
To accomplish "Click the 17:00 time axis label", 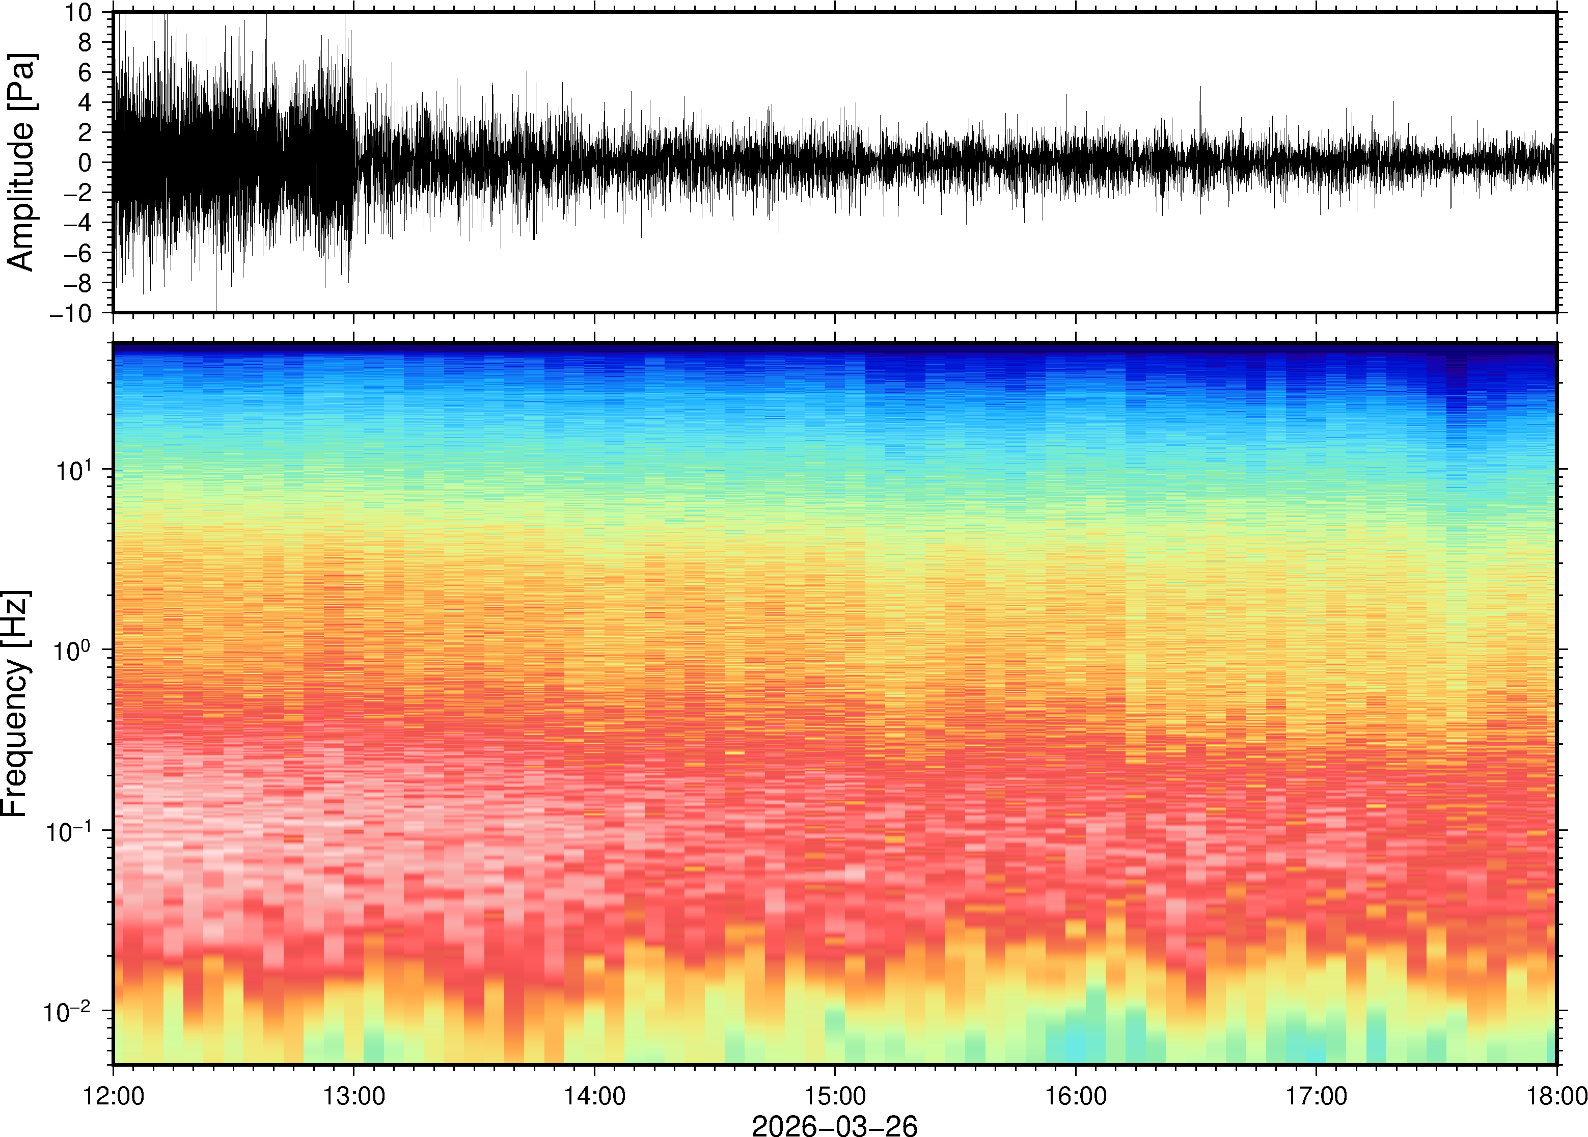I will 1316,1096.
